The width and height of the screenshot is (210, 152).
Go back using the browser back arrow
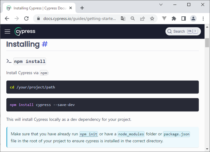point(7,18)
